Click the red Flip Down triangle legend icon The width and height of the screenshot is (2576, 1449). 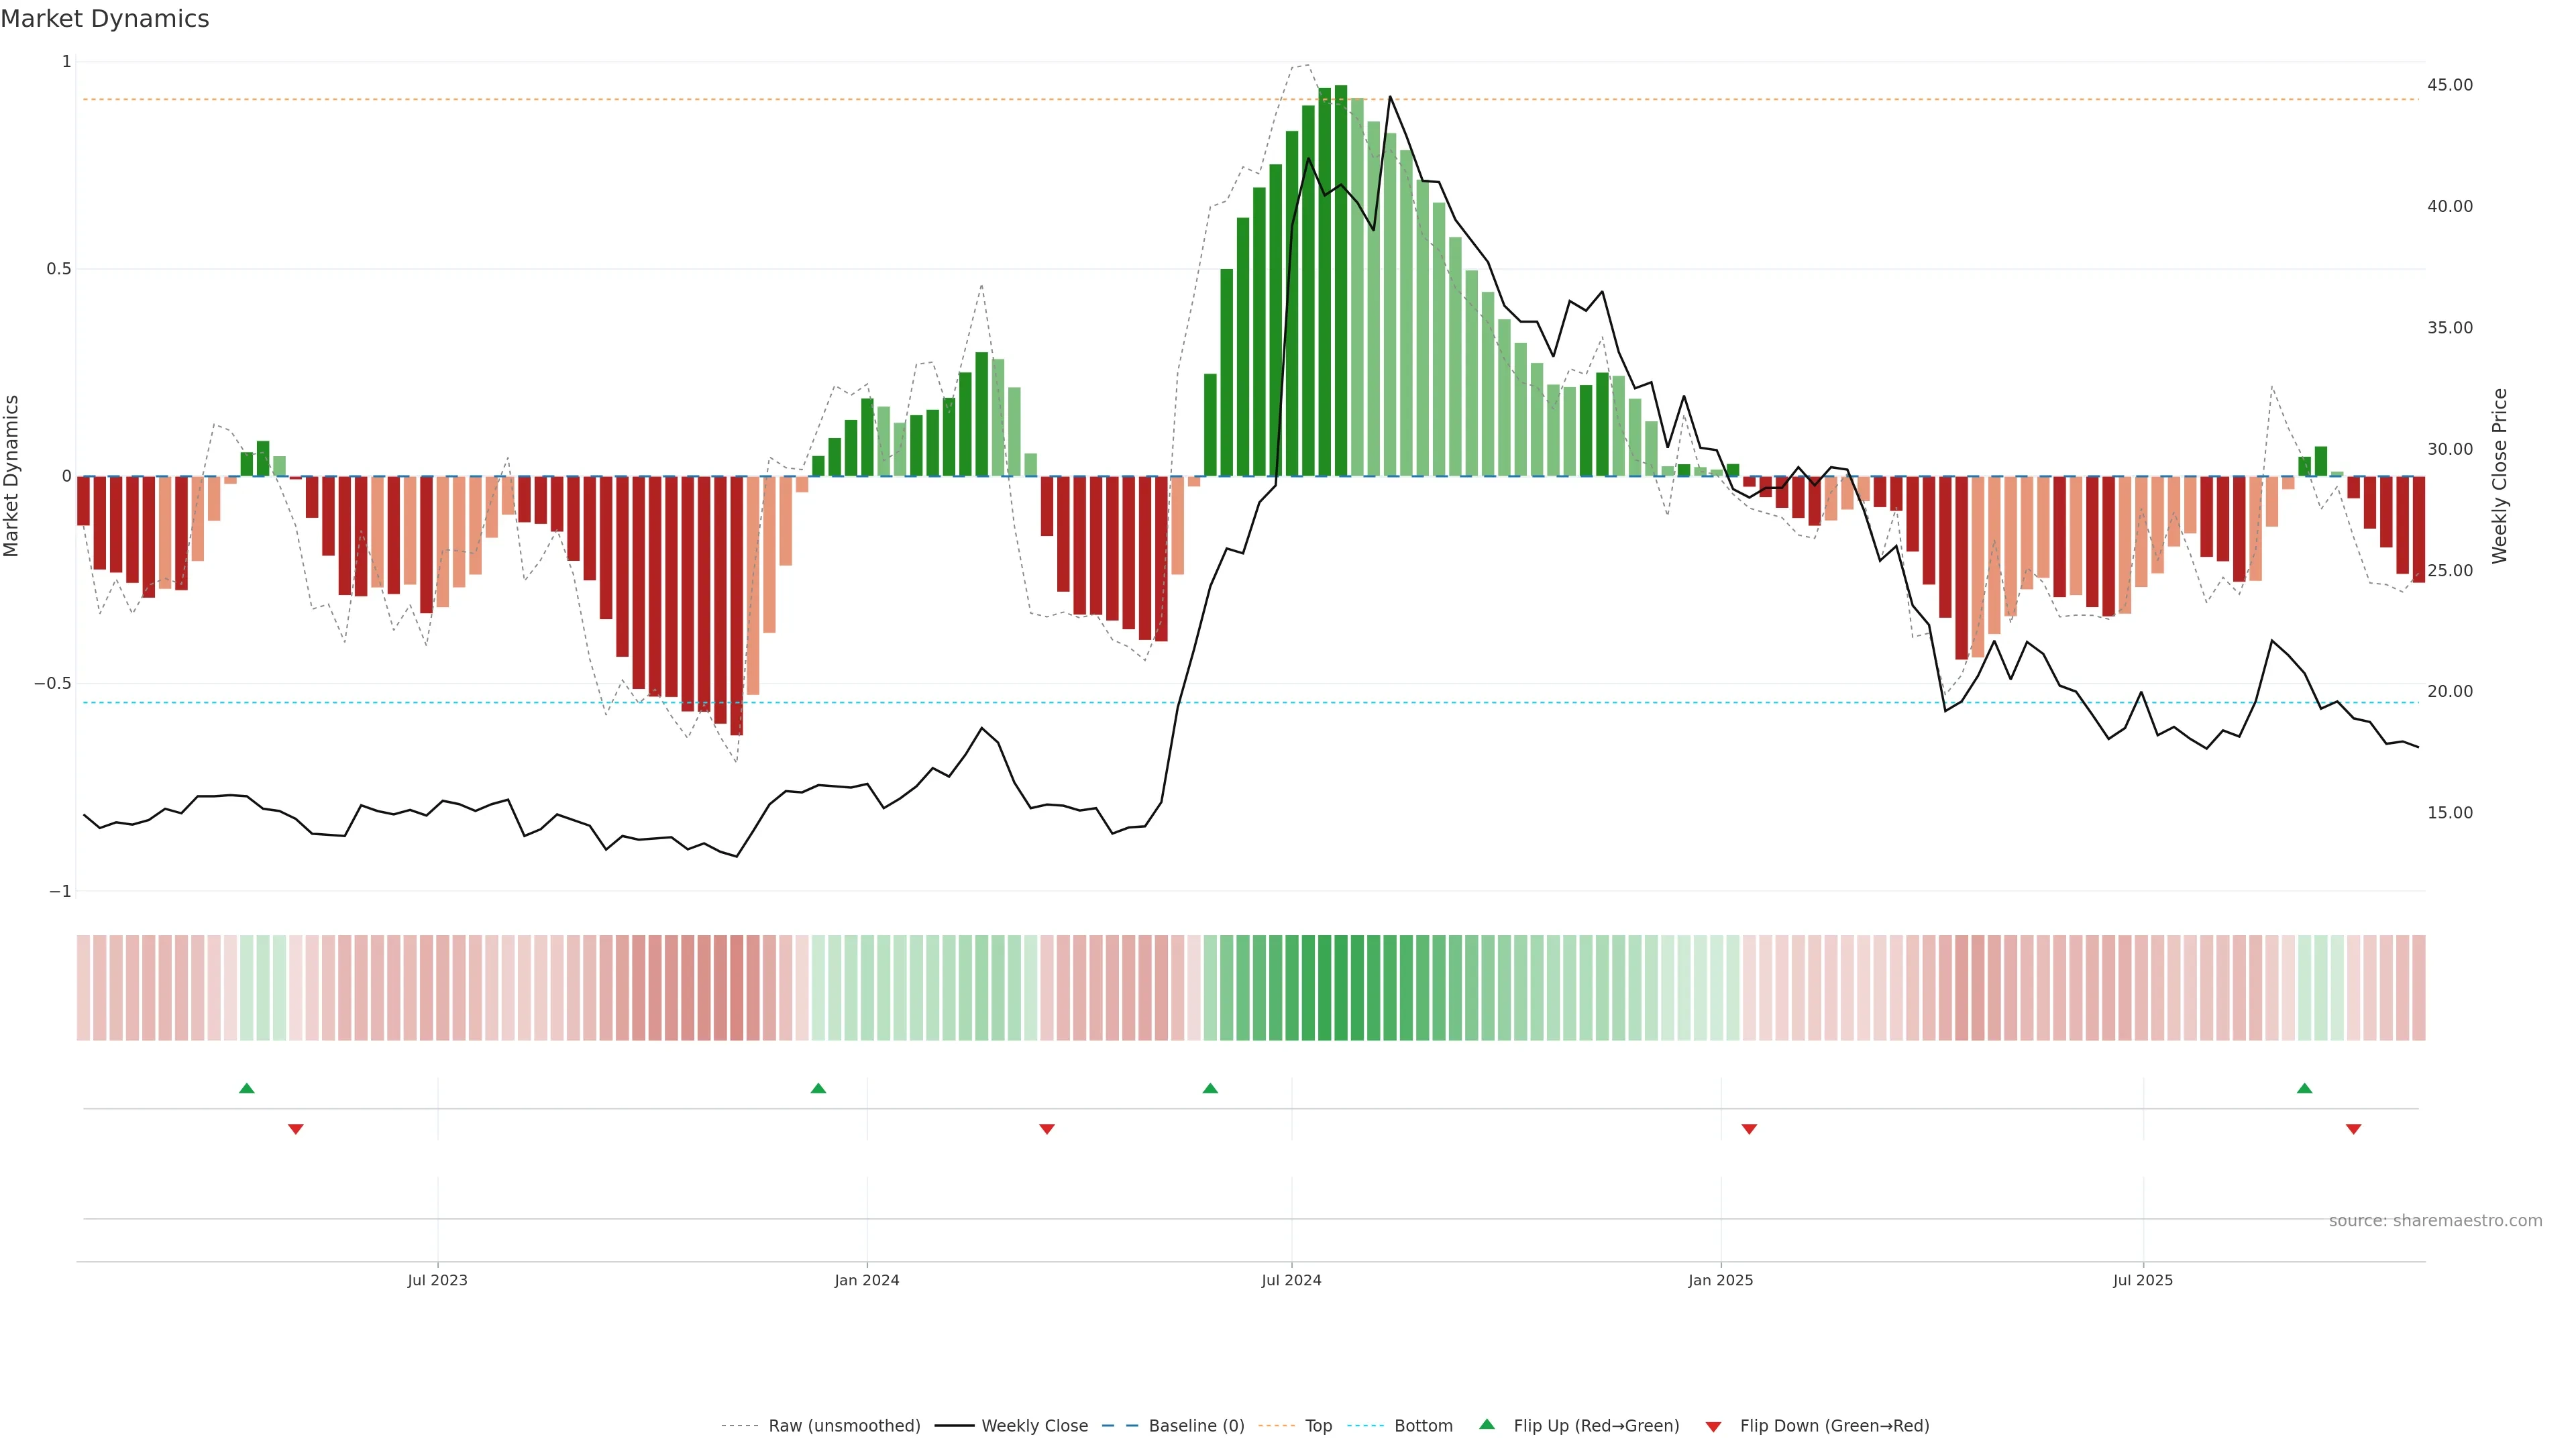click(1713, 1426)
